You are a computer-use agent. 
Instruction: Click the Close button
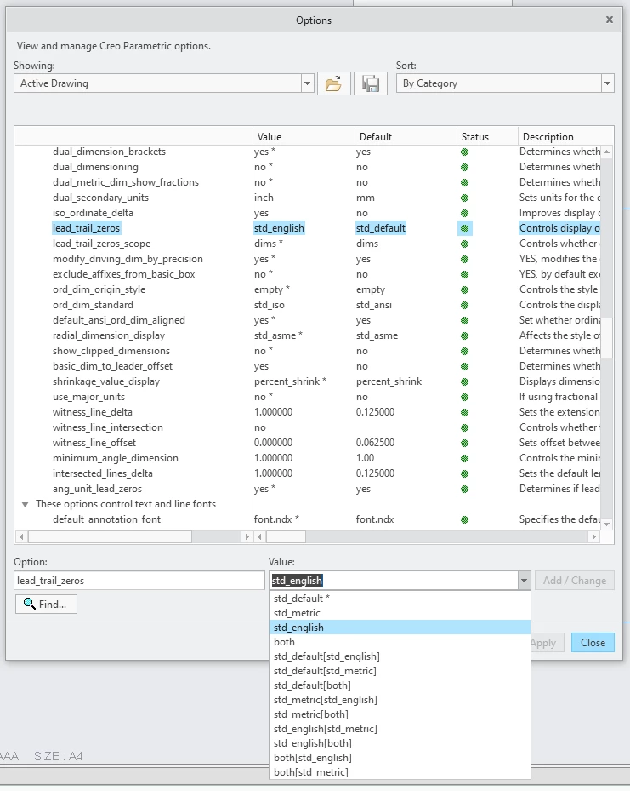coord(593,643)
